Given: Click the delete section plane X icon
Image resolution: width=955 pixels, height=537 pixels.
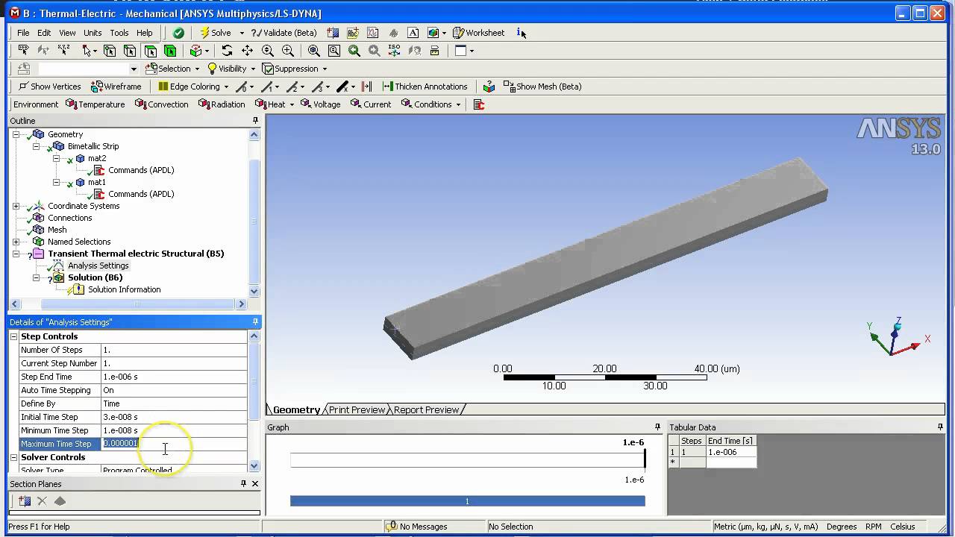Looking at the screenshot, I should coord(42,501).
